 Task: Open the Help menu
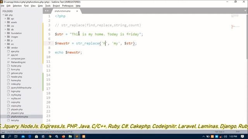(x=78, y=6)
